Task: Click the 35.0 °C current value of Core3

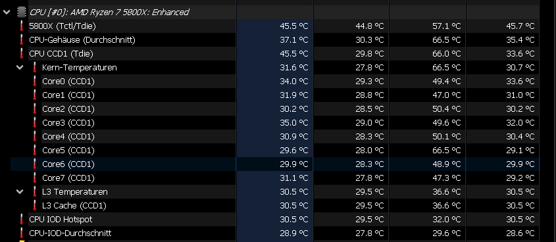Action: click(294, 122)
